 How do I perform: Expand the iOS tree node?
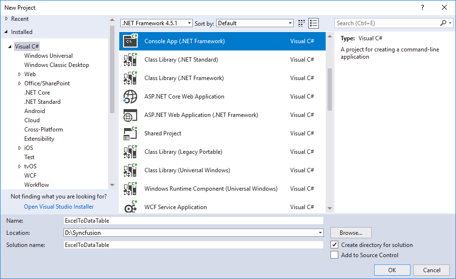tap(19, 148)
